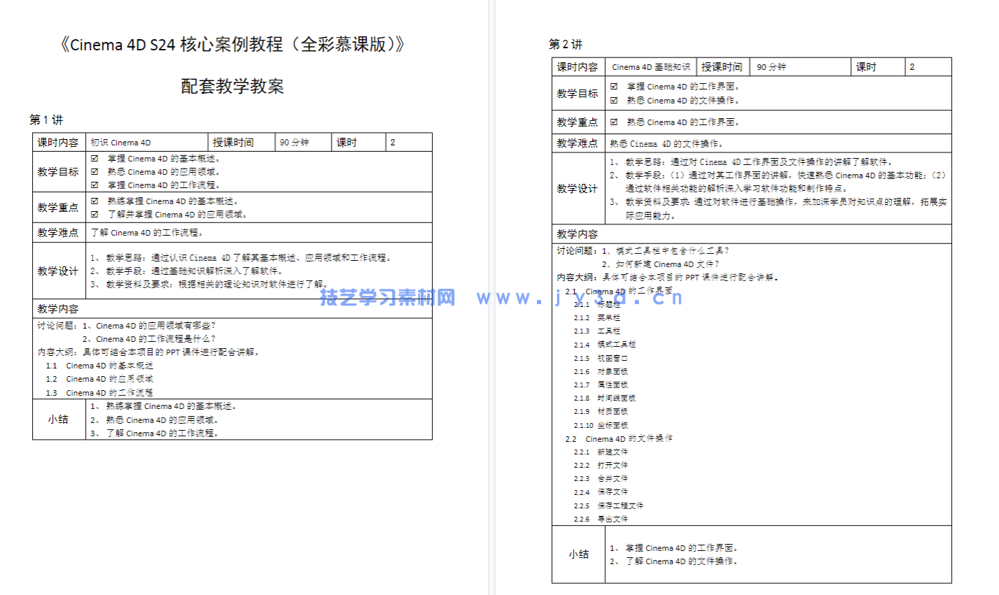Toggle "熟悉 Cinema 4D 的工作界面" under 教学重点
This screenshot has width=999, height=595.
pyautogui.click(x=612, y=122)
